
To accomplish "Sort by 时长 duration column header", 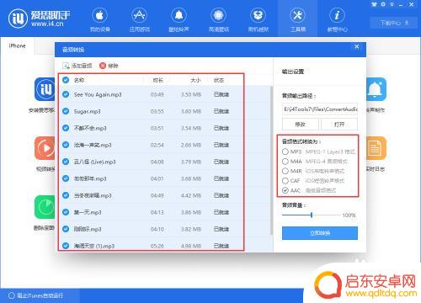I will point(157,80).
